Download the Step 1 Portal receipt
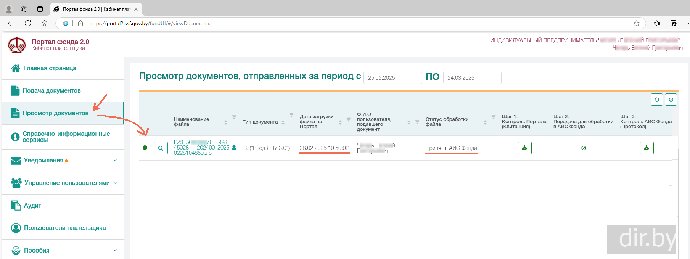The height and width of the screenshot is (259, 690). coord(524,148)
